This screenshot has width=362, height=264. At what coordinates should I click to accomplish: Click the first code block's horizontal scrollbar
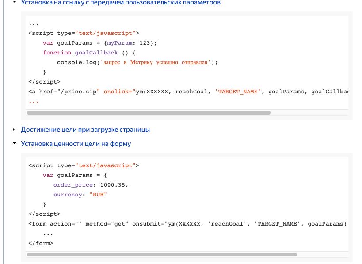149,113
